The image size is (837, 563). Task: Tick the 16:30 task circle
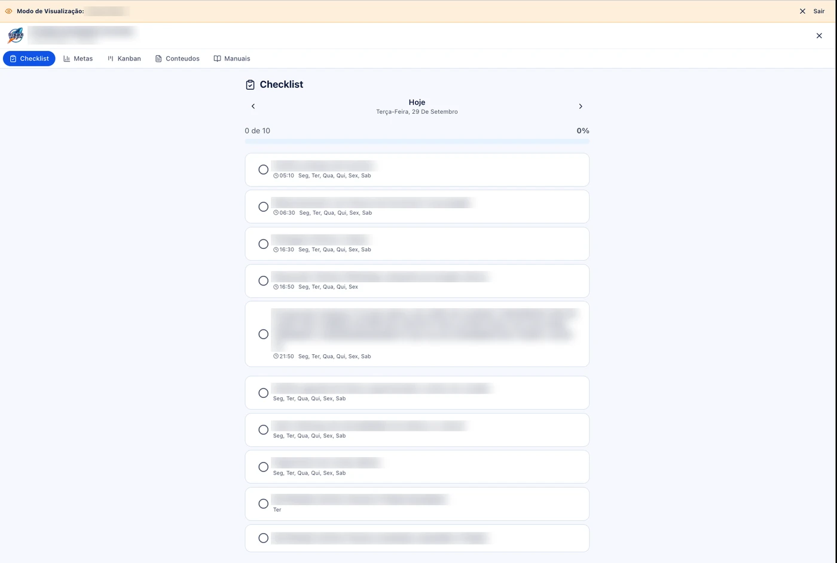click(263, 244)
